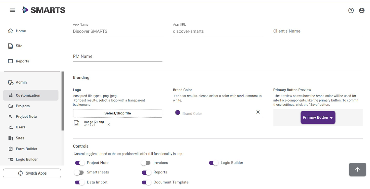Turn on the Smartsheets toggle
Viewport: 370px width, 189px height.
coord(79,172)
